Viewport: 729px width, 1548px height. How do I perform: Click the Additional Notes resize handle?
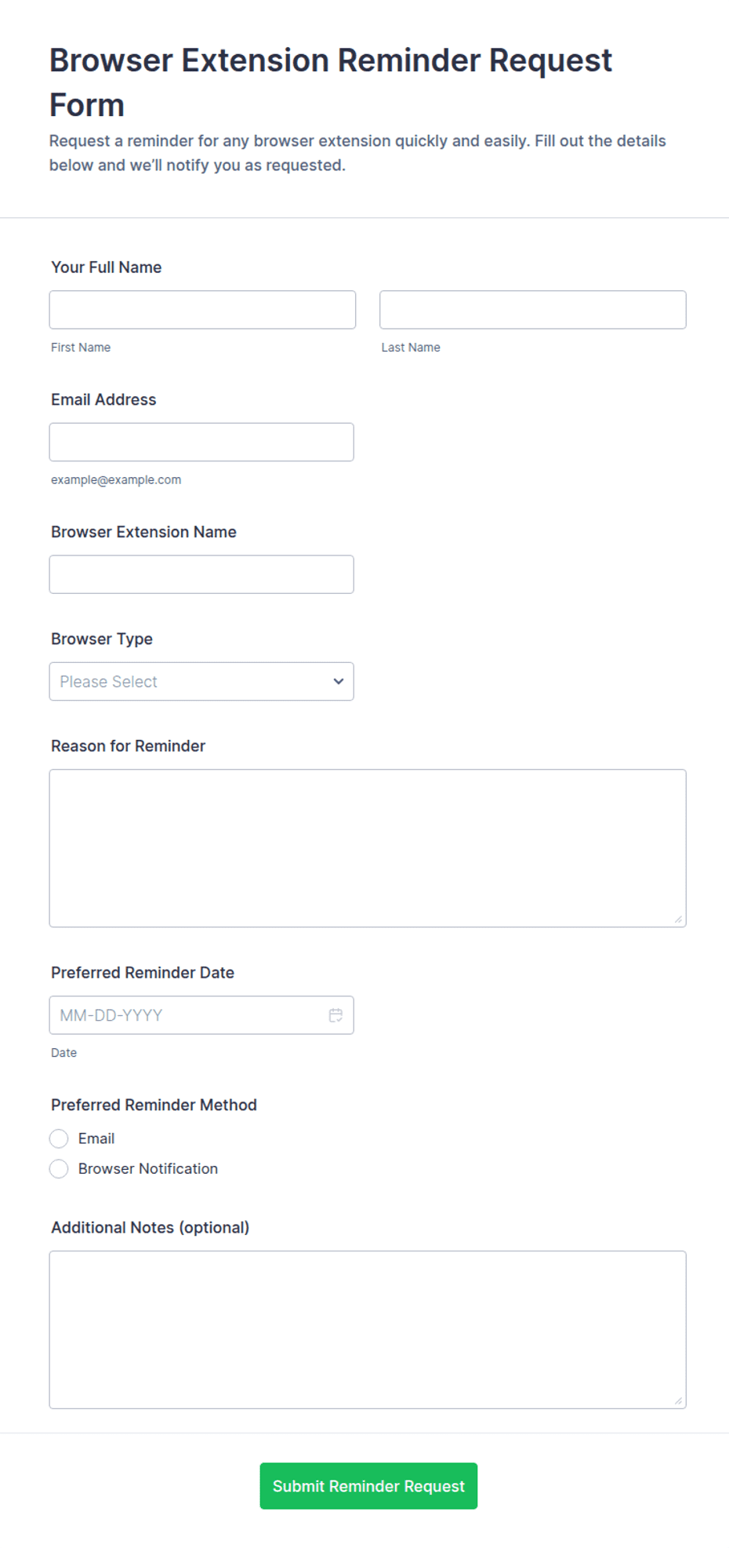coord(678,1400)
